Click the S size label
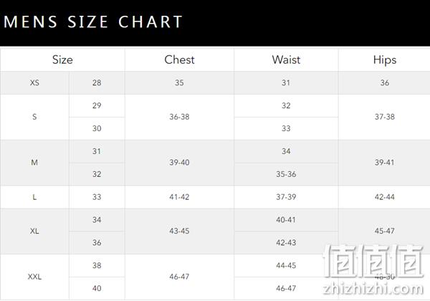Screen dimensions: 430x301 pyautogui.click(x=34, y=117)
